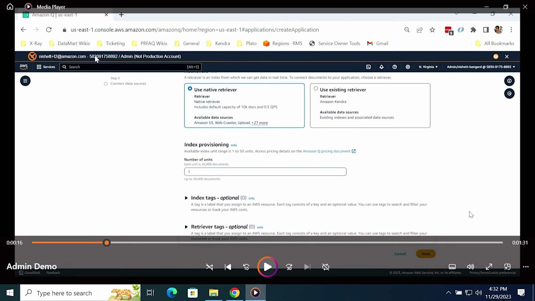535x301 pixels.
Task: Open Chrome extensions puzzle icon
Action: (473, 30)
